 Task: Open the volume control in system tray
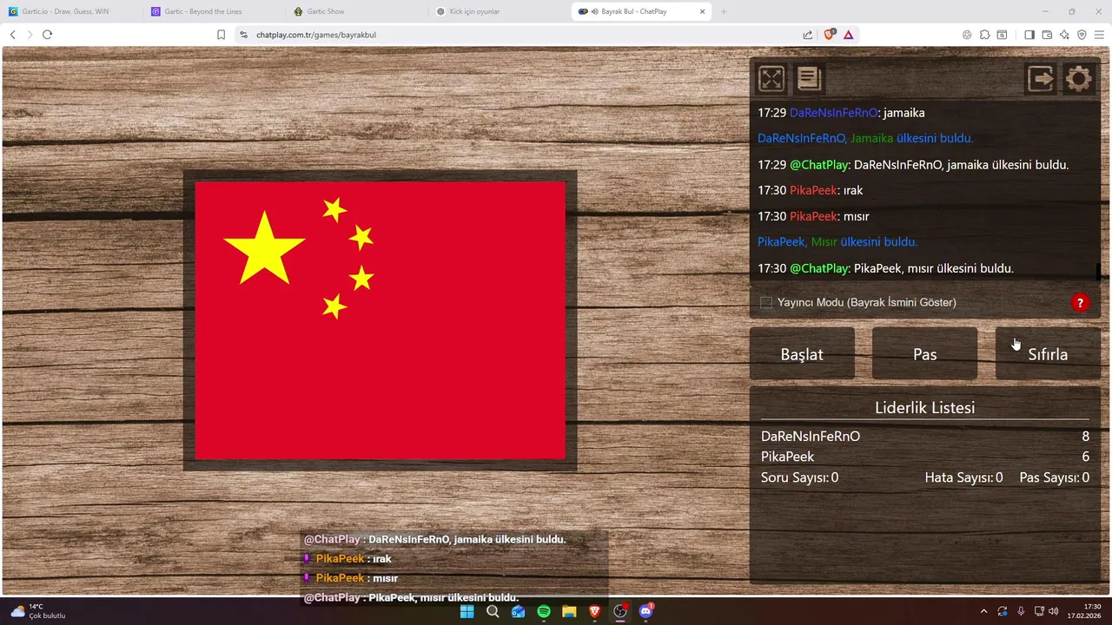coord(1054,611)
